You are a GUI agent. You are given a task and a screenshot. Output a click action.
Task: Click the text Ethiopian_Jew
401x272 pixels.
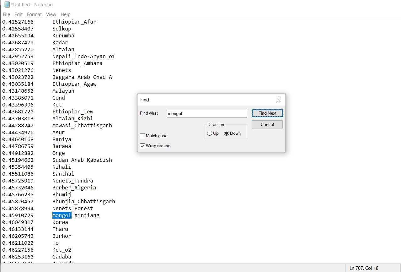73,112
